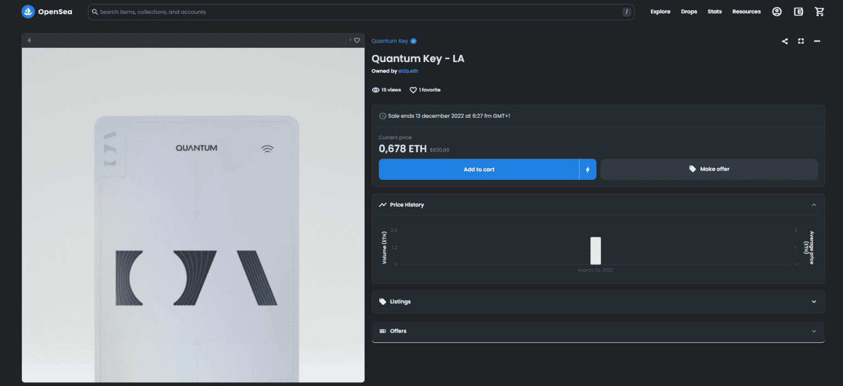Open the more options ellipsis icon

817,41
